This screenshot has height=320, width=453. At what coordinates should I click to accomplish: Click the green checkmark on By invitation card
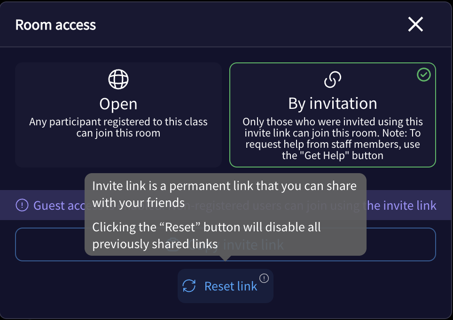424,75
